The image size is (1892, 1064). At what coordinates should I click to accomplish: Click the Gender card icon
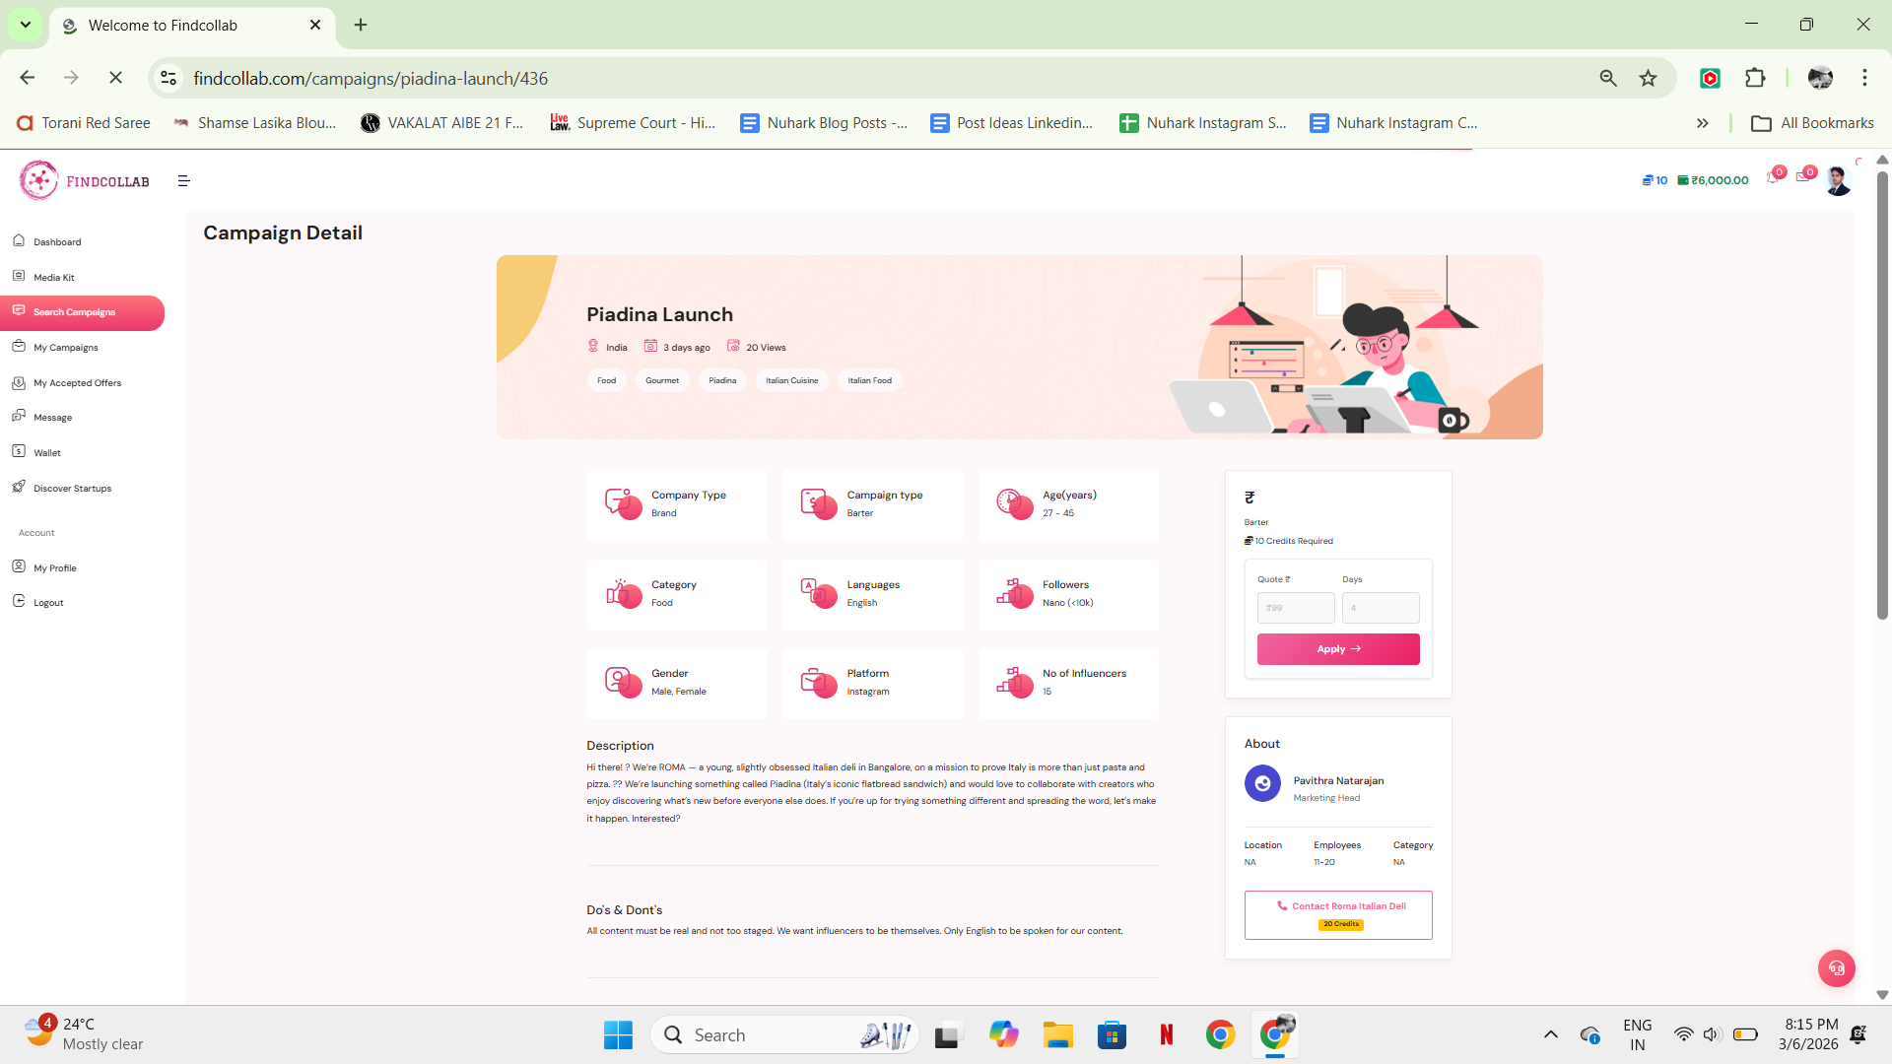point(623,682)
